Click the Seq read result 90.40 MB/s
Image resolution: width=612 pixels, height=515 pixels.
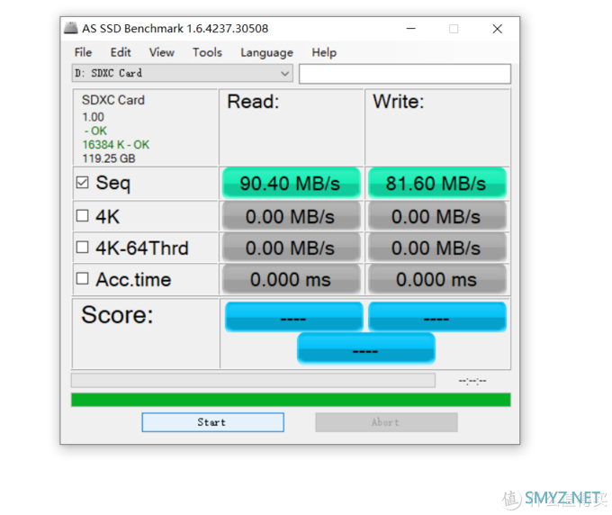point(292,183)
